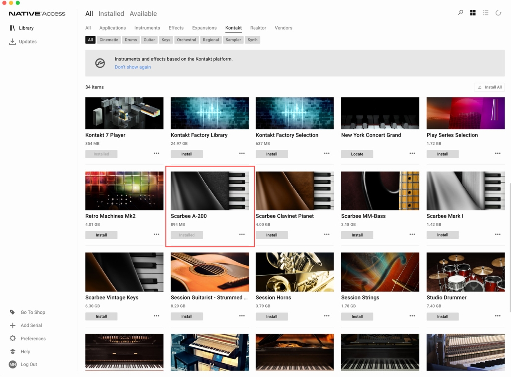The width and height of the screenshot is (511, 377).
Task: Filter Kontakt items by Drums
Action: pyautogui.click(x=131, y=40)
